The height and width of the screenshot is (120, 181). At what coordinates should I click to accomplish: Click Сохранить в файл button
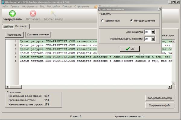click(x=160, y=105)
